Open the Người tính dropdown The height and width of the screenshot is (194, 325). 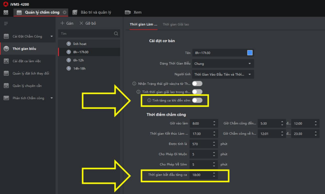(x=223, y=75)
